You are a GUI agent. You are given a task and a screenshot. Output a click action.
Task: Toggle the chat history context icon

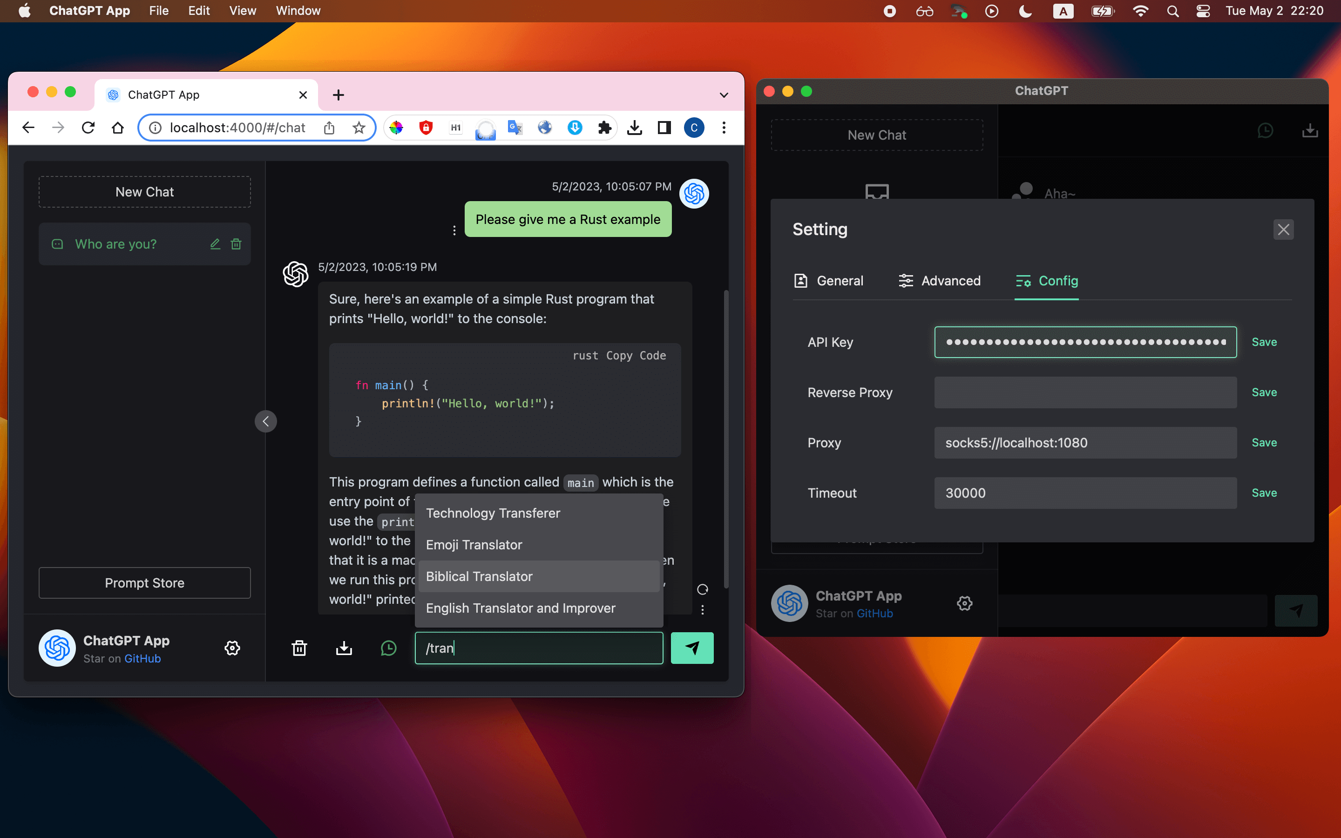click(x=388, y=648)
